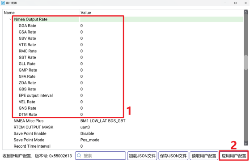The height and width of the screenshot is (162, 250).
Task: Click the GGA Rate value 0
Action: [x=81, y=26]
